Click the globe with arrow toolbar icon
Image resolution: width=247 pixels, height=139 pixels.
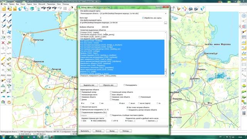pyautogui.click(x=20, y=8)
